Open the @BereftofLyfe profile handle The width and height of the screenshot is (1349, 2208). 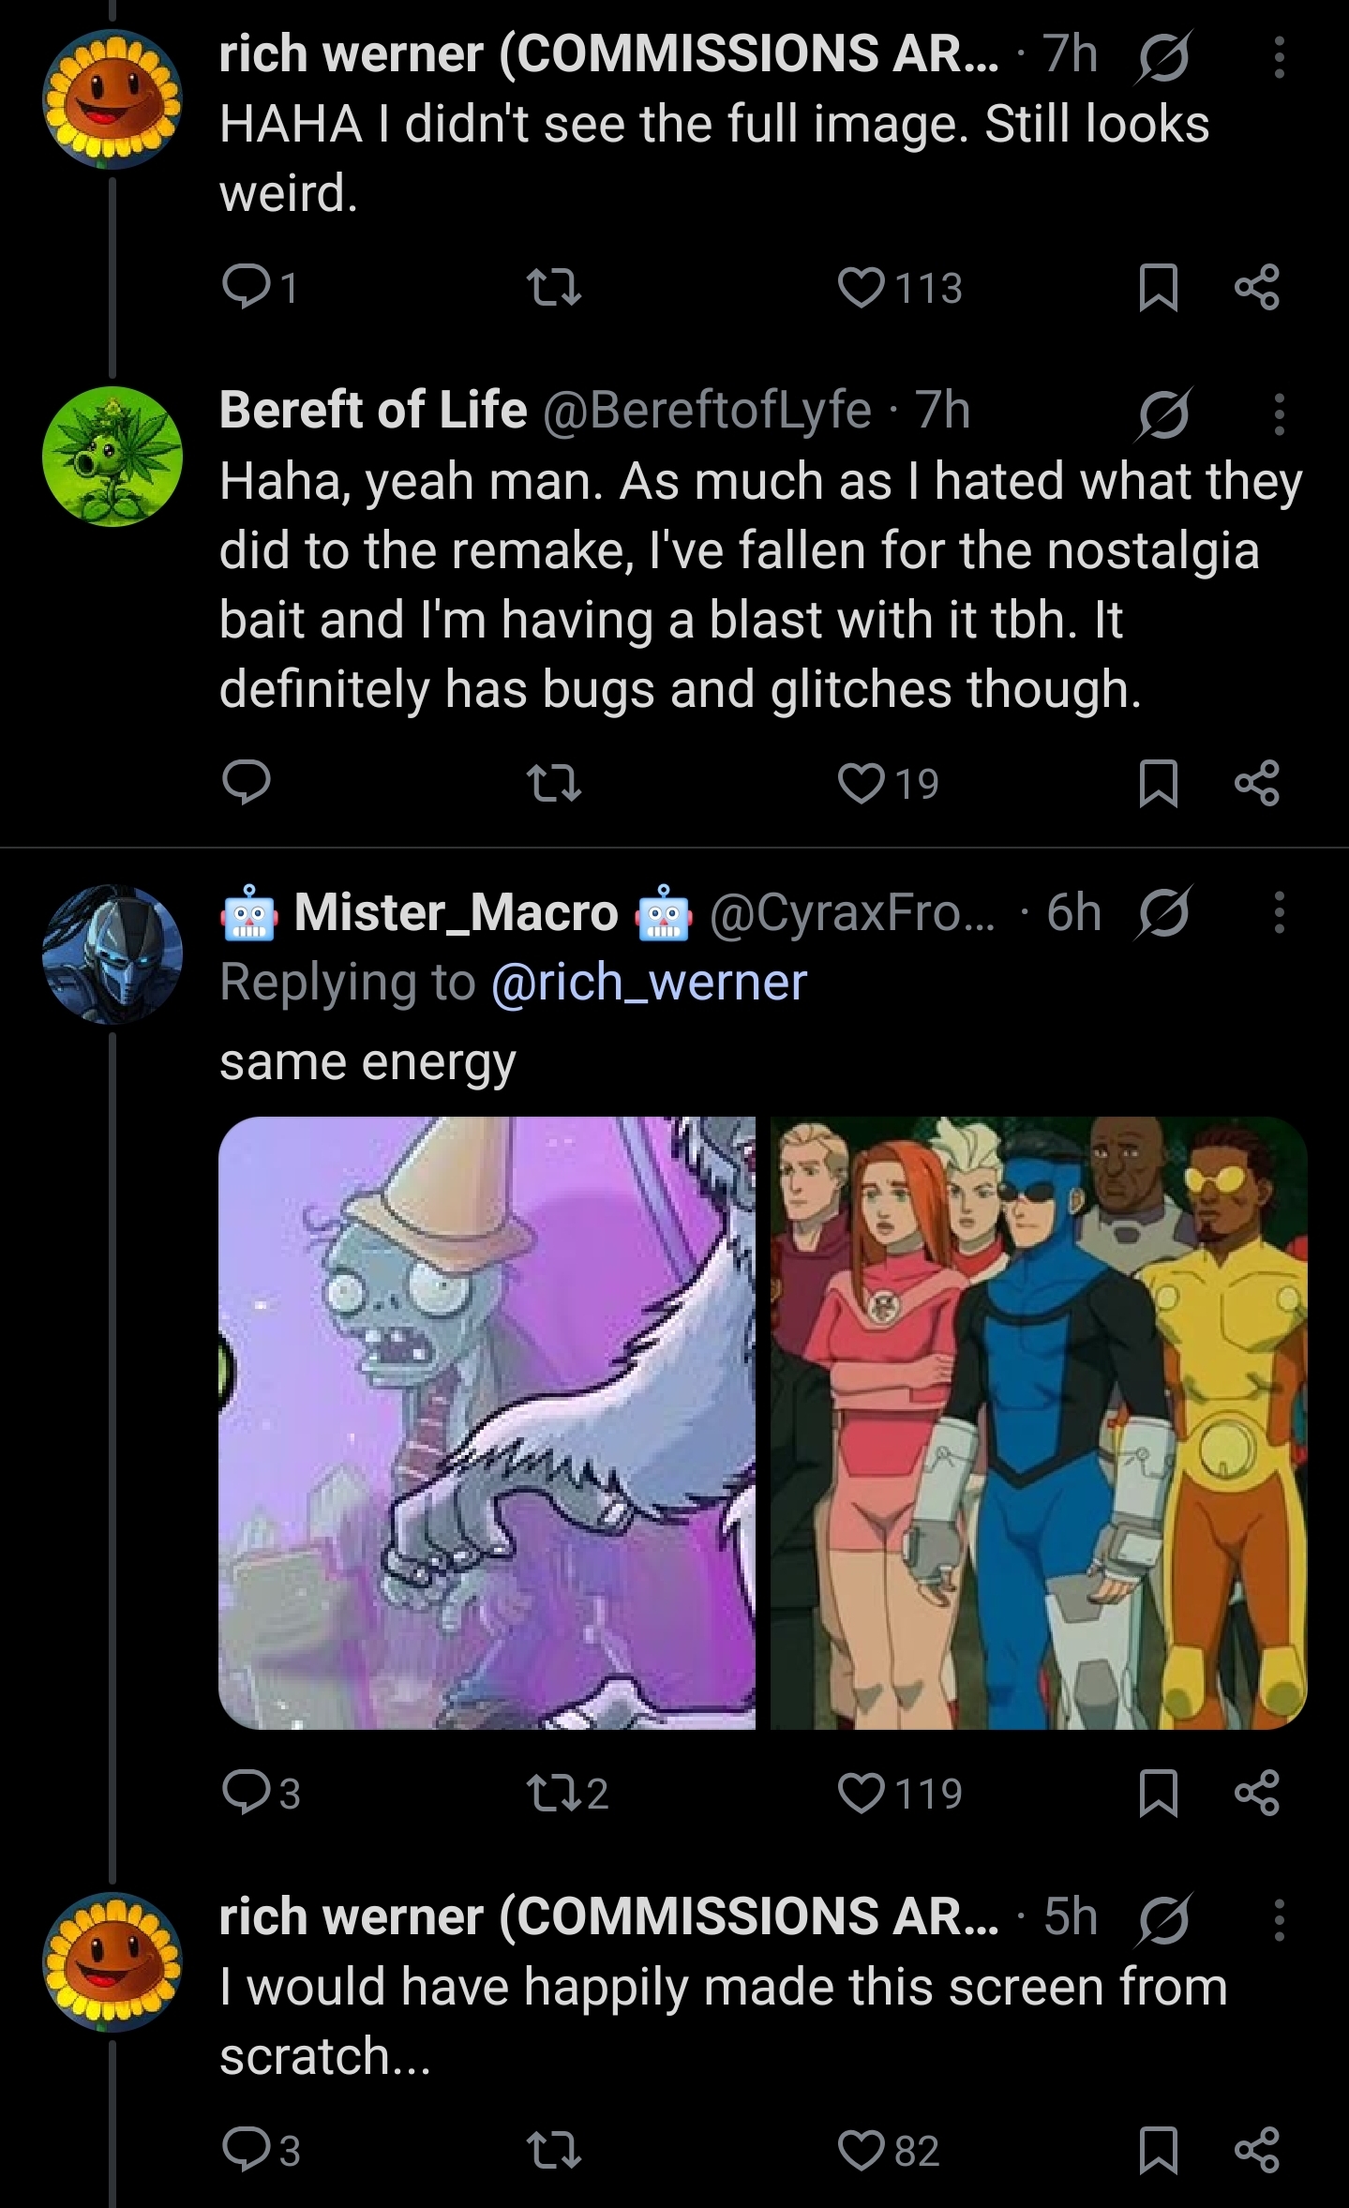(x=707, y=411)
